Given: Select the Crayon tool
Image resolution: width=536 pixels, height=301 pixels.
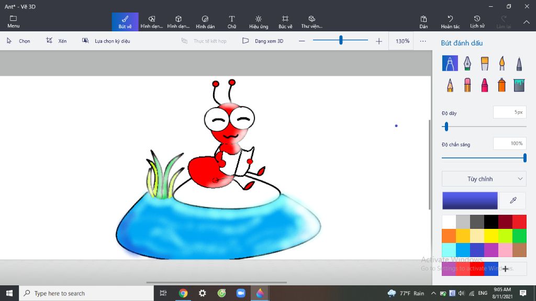Looking at the screenshot, I should (484, 85).
